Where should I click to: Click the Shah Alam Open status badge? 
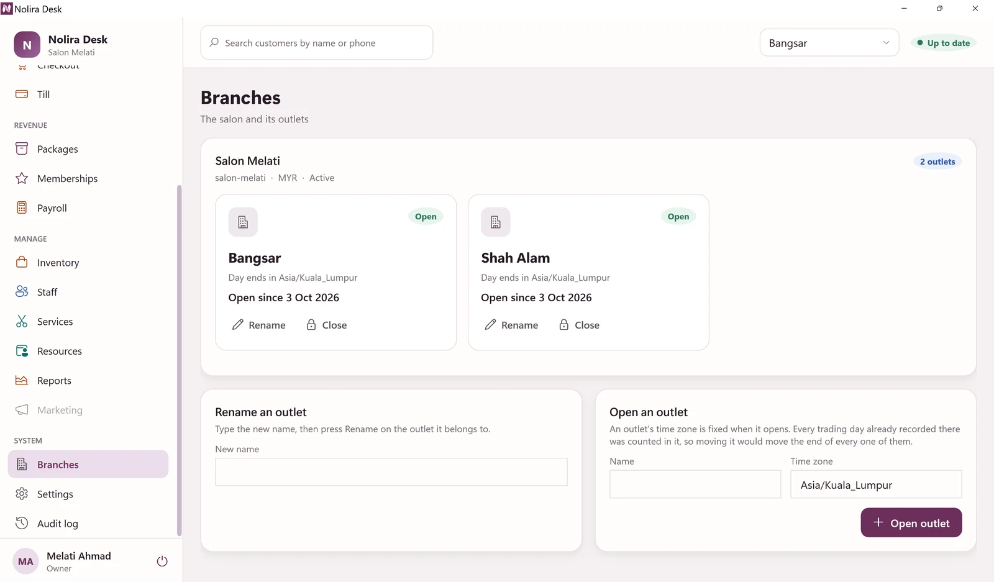tap(678, 217)
